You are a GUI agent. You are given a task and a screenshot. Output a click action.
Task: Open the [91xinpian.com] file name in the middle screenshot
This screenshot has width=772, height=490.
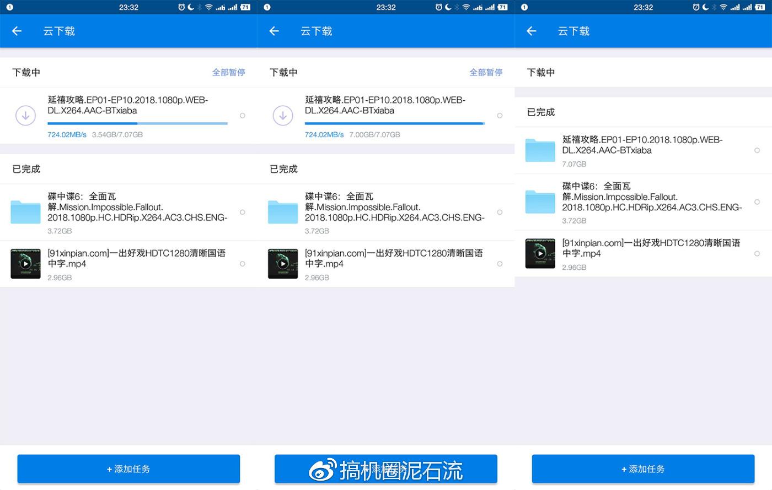point(394,258)
